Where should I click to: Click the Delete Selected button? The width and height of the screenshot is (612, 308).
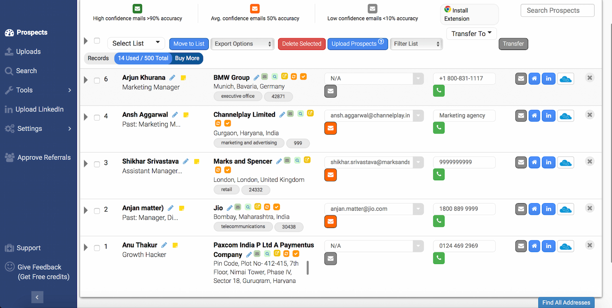(x=301, y=44)
